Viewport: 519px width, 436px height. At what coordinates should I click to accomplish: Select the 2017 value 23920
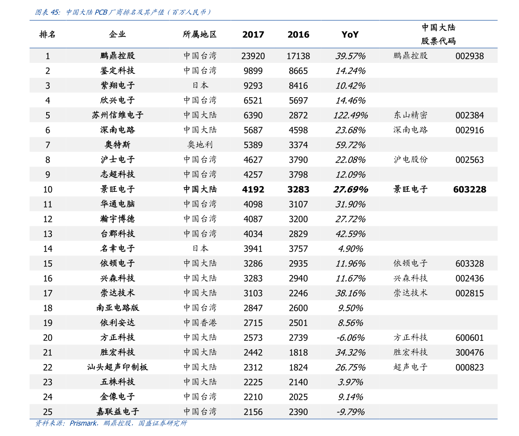pos(253,56)
